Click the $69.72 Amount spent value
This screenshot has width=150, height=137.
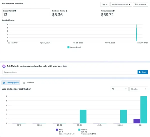(107, 15)
